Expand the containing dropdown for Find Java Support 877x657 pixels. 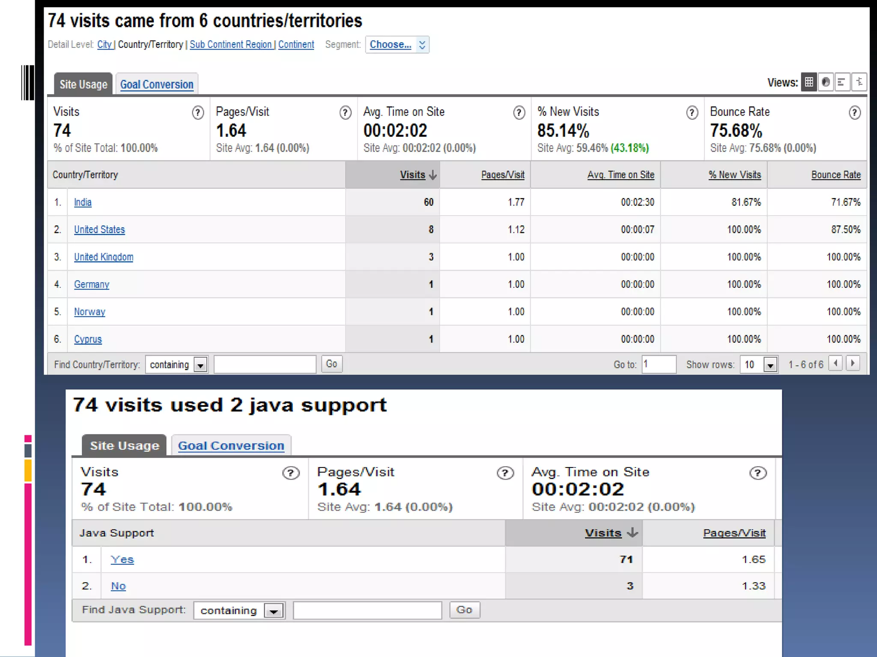point(274,611)
